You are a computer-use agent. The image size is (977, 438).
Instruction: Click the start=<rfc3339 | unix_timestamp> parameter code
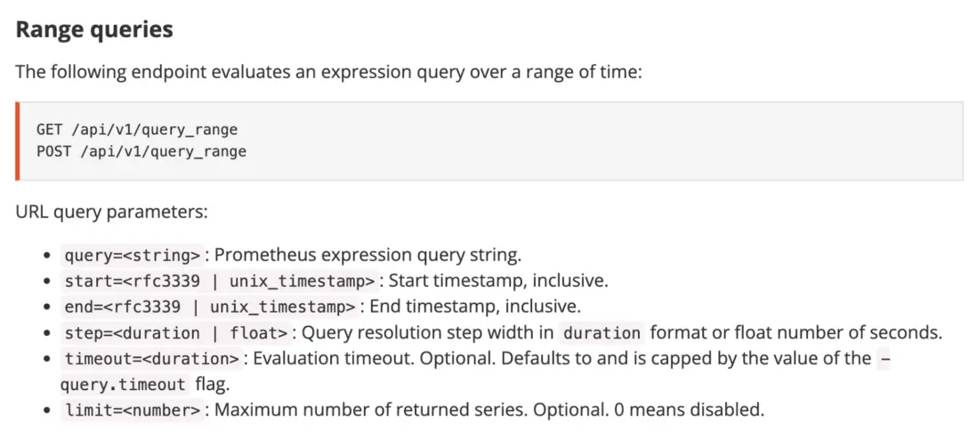coord(221,282)
